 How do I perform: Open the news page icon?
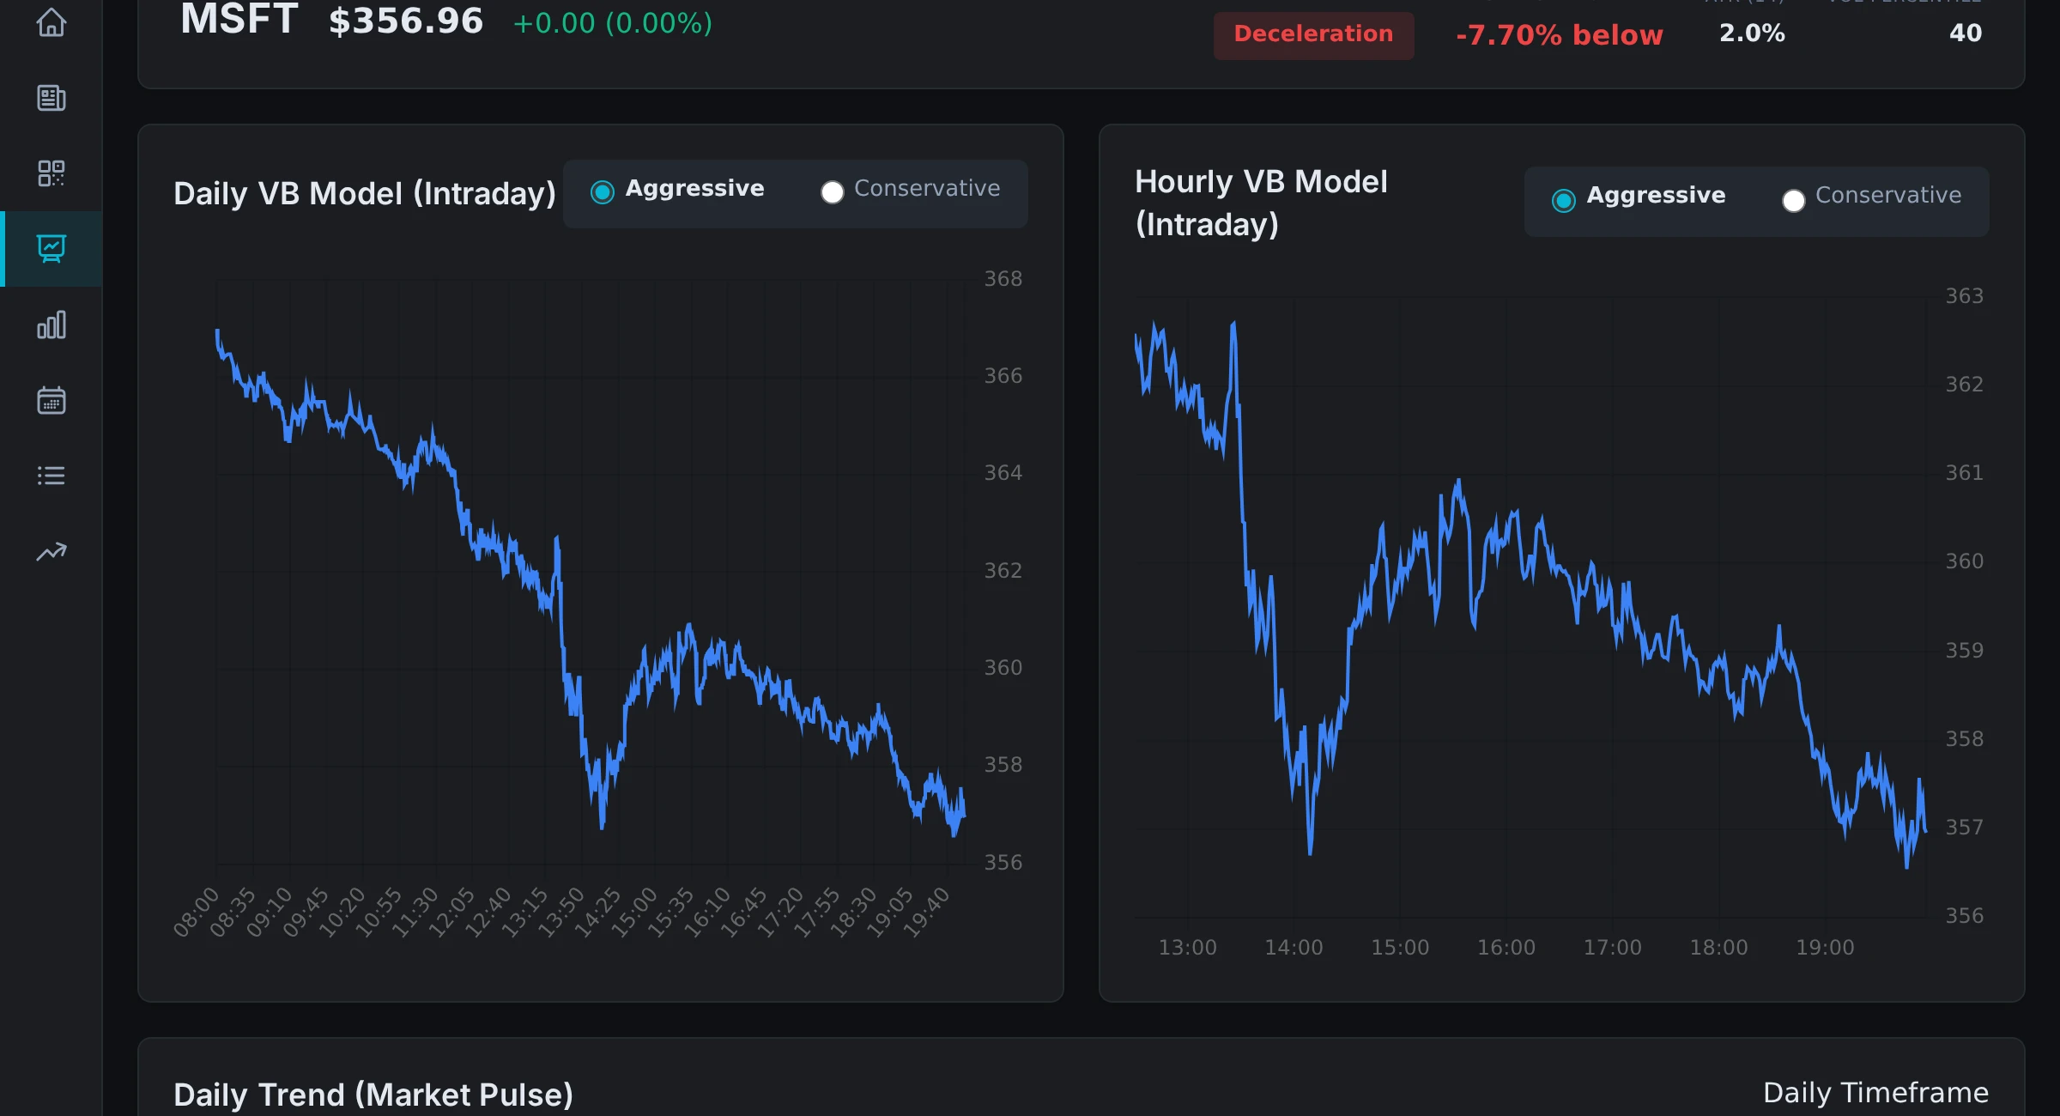(x=51, y=98)
